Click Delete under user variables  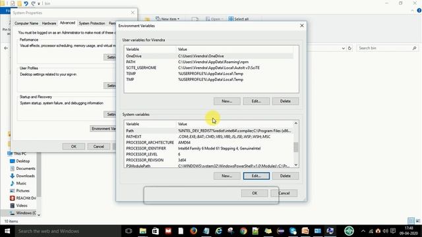pos(286,101)
